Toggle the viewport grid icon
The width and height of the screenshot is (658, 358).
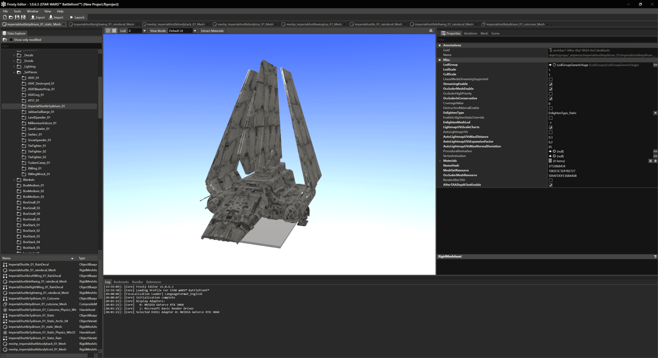click(x=114, y=31)
